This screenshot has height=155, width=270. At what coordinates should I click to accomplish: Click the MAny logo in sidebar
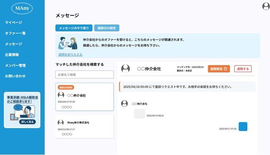pyautogui.click(x=22, y=8)
